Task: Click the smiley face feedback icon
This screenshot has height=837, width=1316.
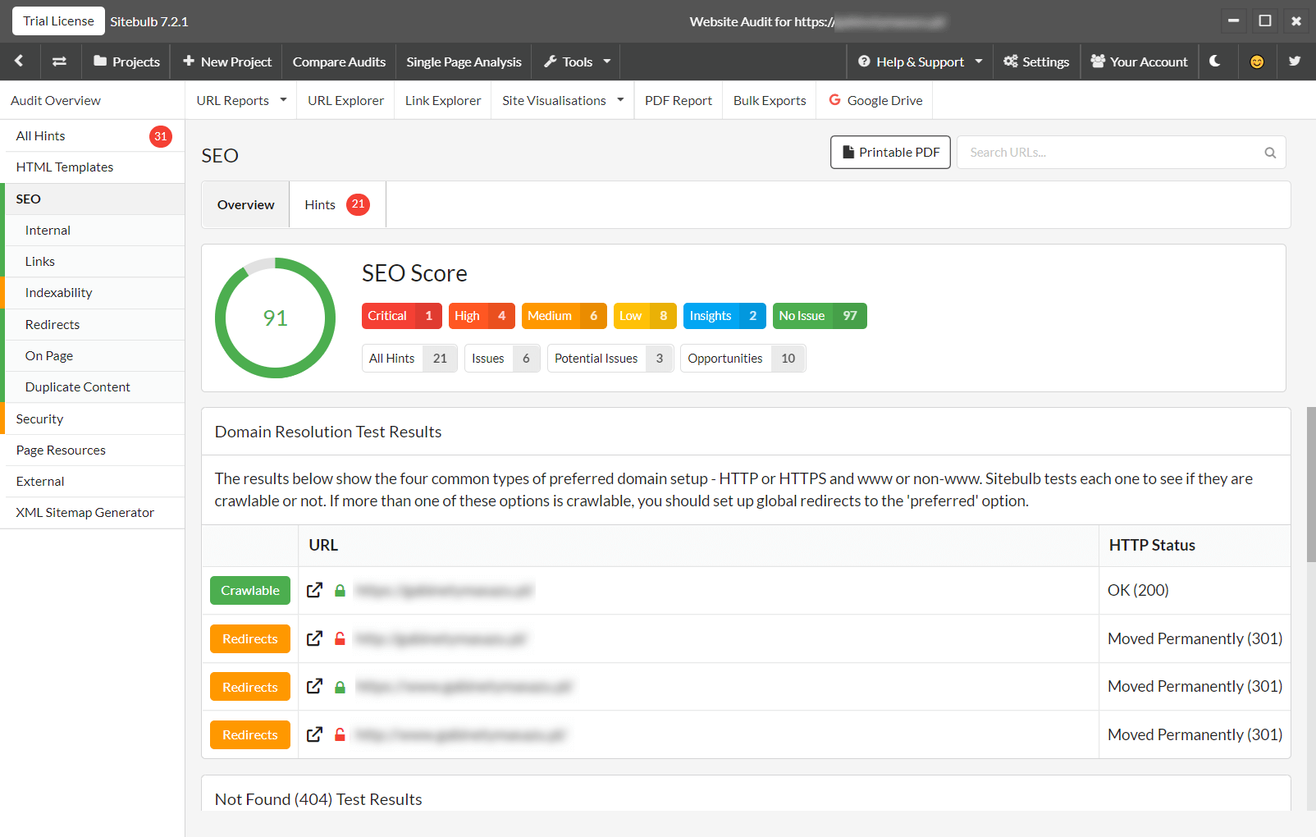Action: (1256, 62)
